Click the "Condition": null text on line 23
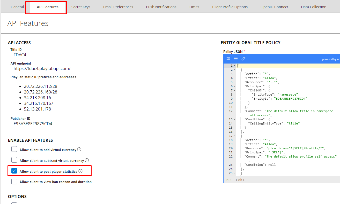 pos(260,165)
